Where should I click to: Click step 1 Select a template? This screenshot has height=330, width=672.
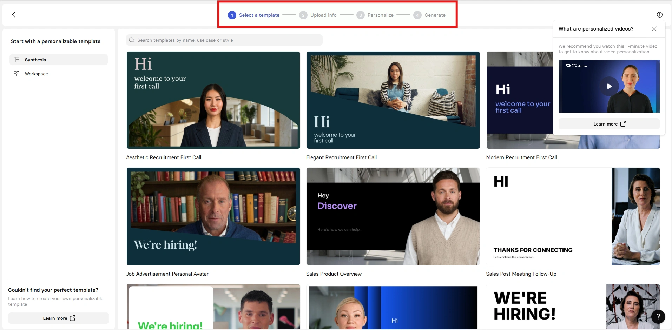(x=254, y=15)
